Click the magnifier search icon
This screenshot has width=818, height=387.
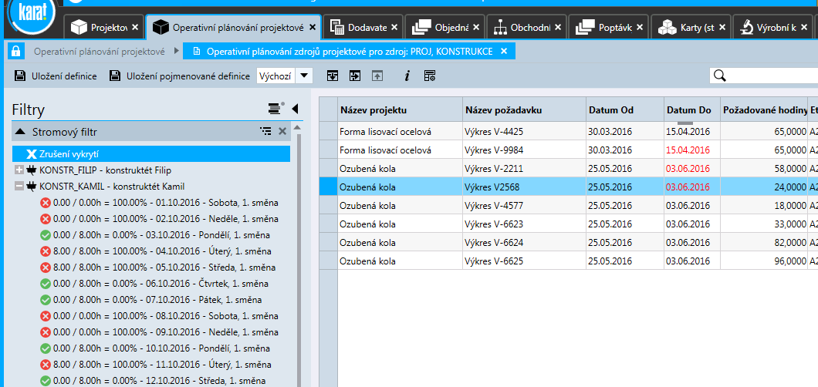click(720, 76)
